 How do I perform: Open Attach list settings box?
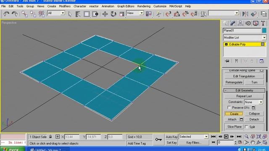[x=241, y=120]
